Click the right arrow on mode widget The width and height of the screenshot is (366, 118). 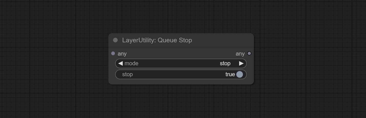click(x=241, y=63)
